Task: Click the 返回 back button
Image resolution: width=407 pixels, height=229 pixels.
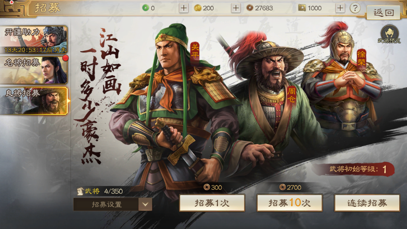Action: (x=383, y=12)
